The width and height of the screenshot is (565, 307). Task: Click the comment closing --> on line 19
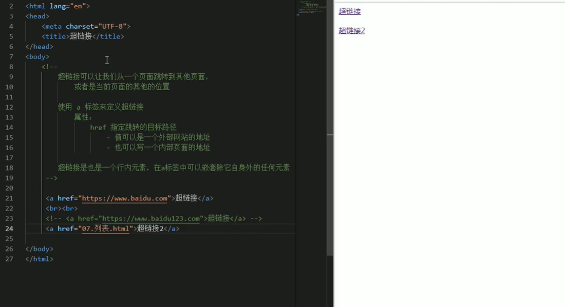51,178
